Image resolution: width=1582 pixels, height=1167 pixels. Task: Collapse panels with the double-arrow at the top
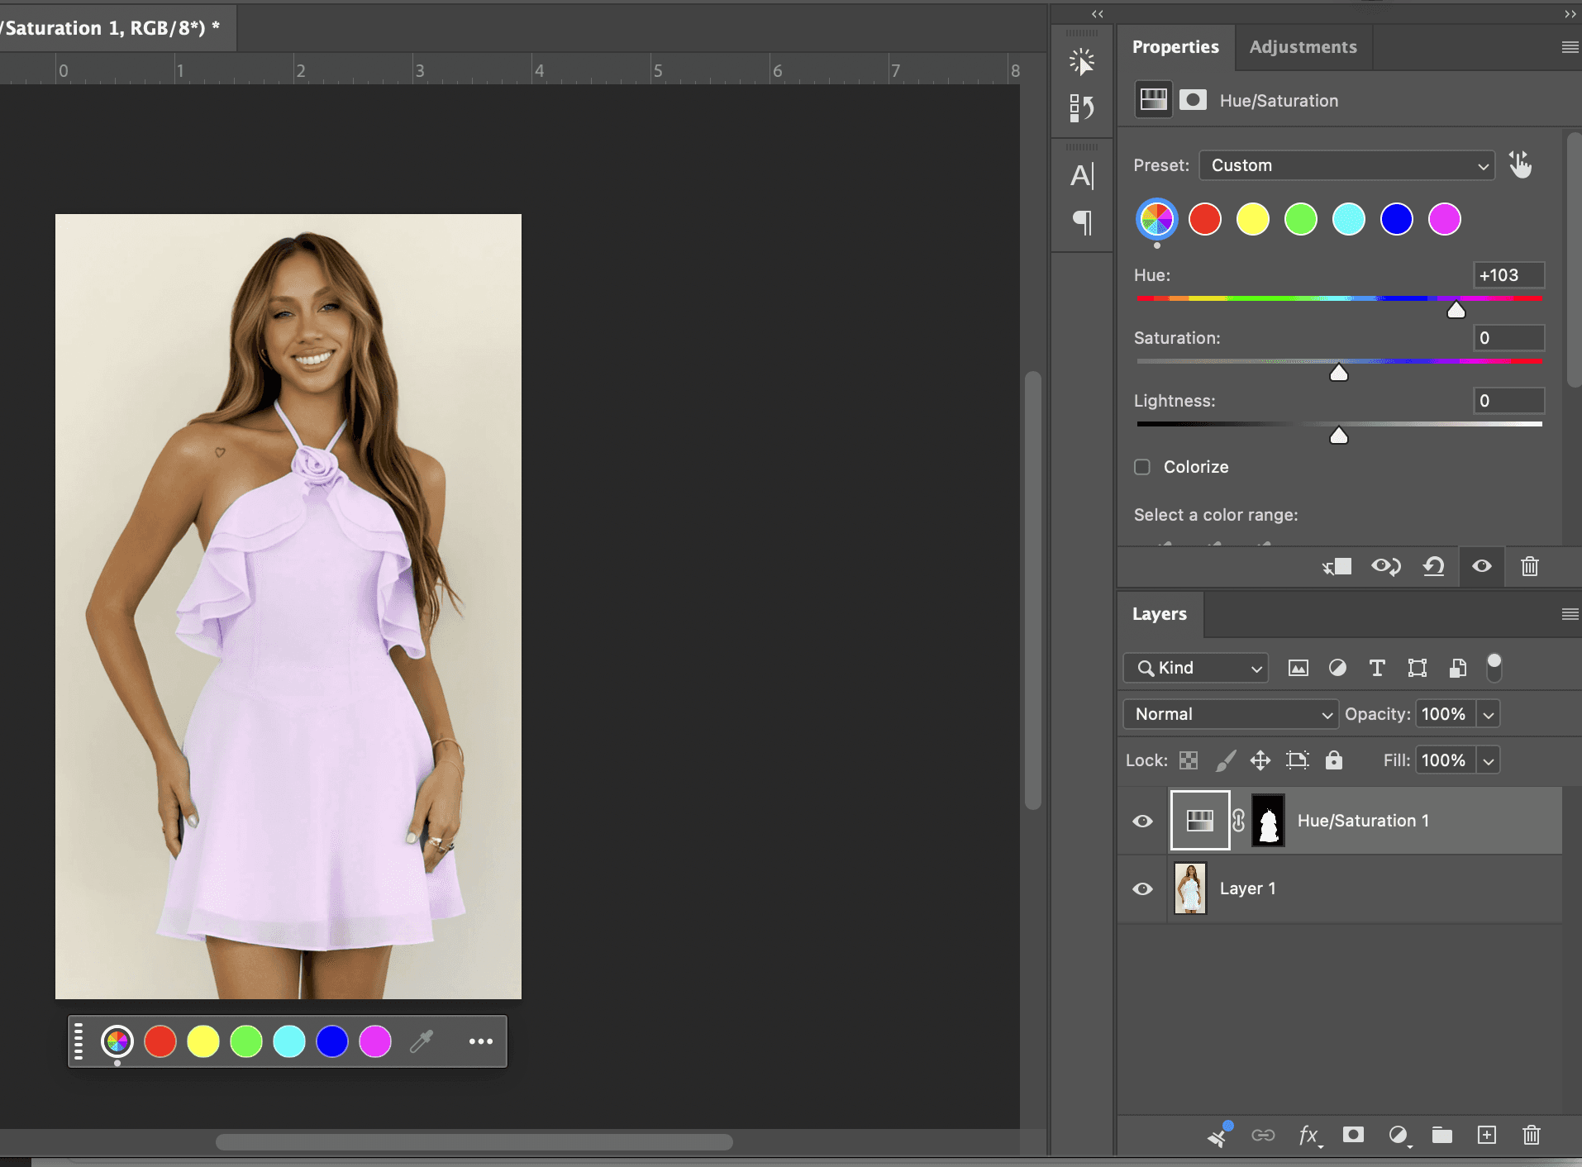pos(1098,14)
